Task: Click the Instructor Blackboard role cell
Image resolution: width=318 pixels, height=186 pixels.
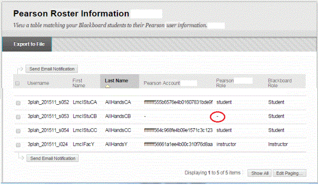Action: (278, 144)
